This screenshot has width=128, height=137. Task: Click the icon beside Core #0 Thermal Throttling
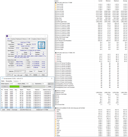56,63
